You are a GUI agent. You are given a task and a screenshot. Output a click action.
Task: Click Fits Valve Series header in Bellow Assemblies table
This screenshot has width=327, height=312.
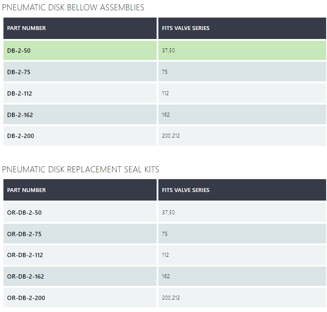(x=186, y=28)
